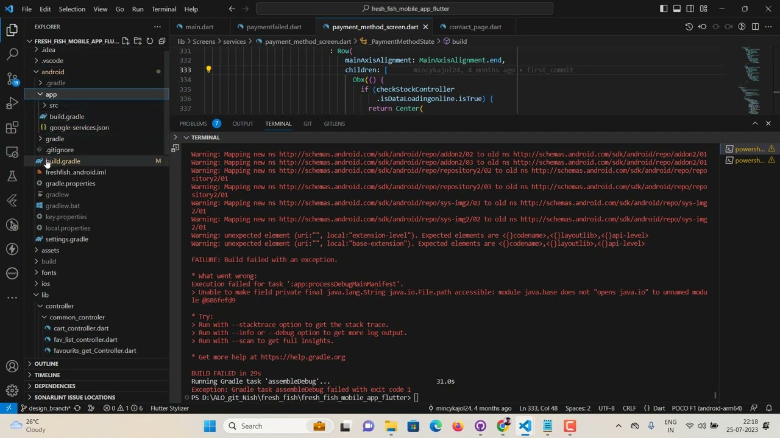This screenshot has width=780, height=438.
Task: Close payment_method_screen.dart tab
Action: (425, 27)
